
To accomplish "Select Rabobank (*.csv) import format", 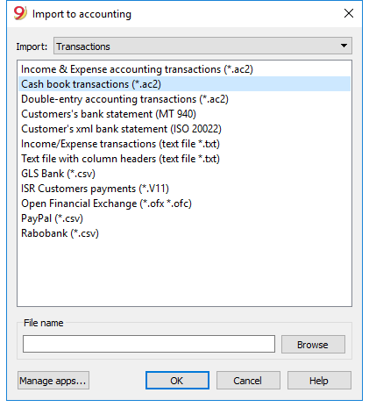I will pos(184,233).
